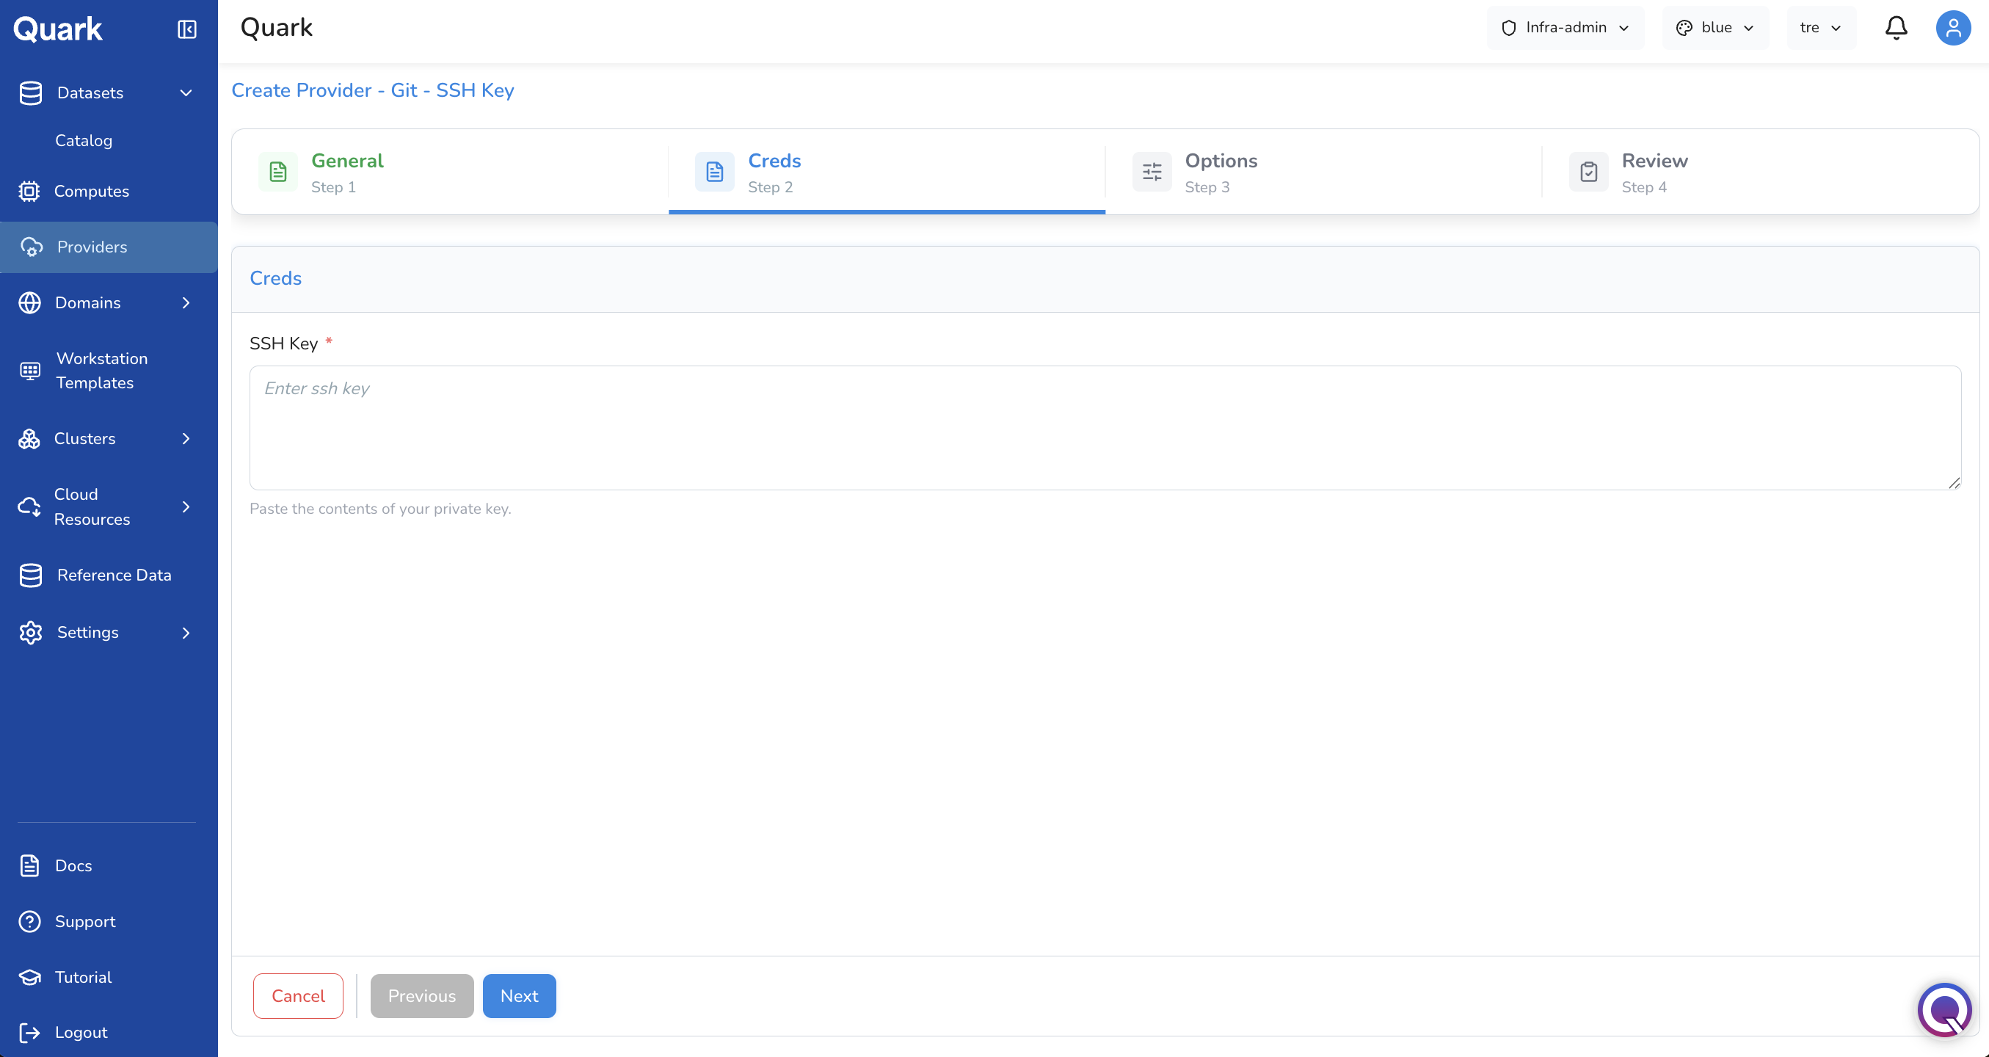The width and height of the screenshot is (1989, 1057).
Task: Click the Tutorial graduation-cap icon
Action: coord(29,977)
